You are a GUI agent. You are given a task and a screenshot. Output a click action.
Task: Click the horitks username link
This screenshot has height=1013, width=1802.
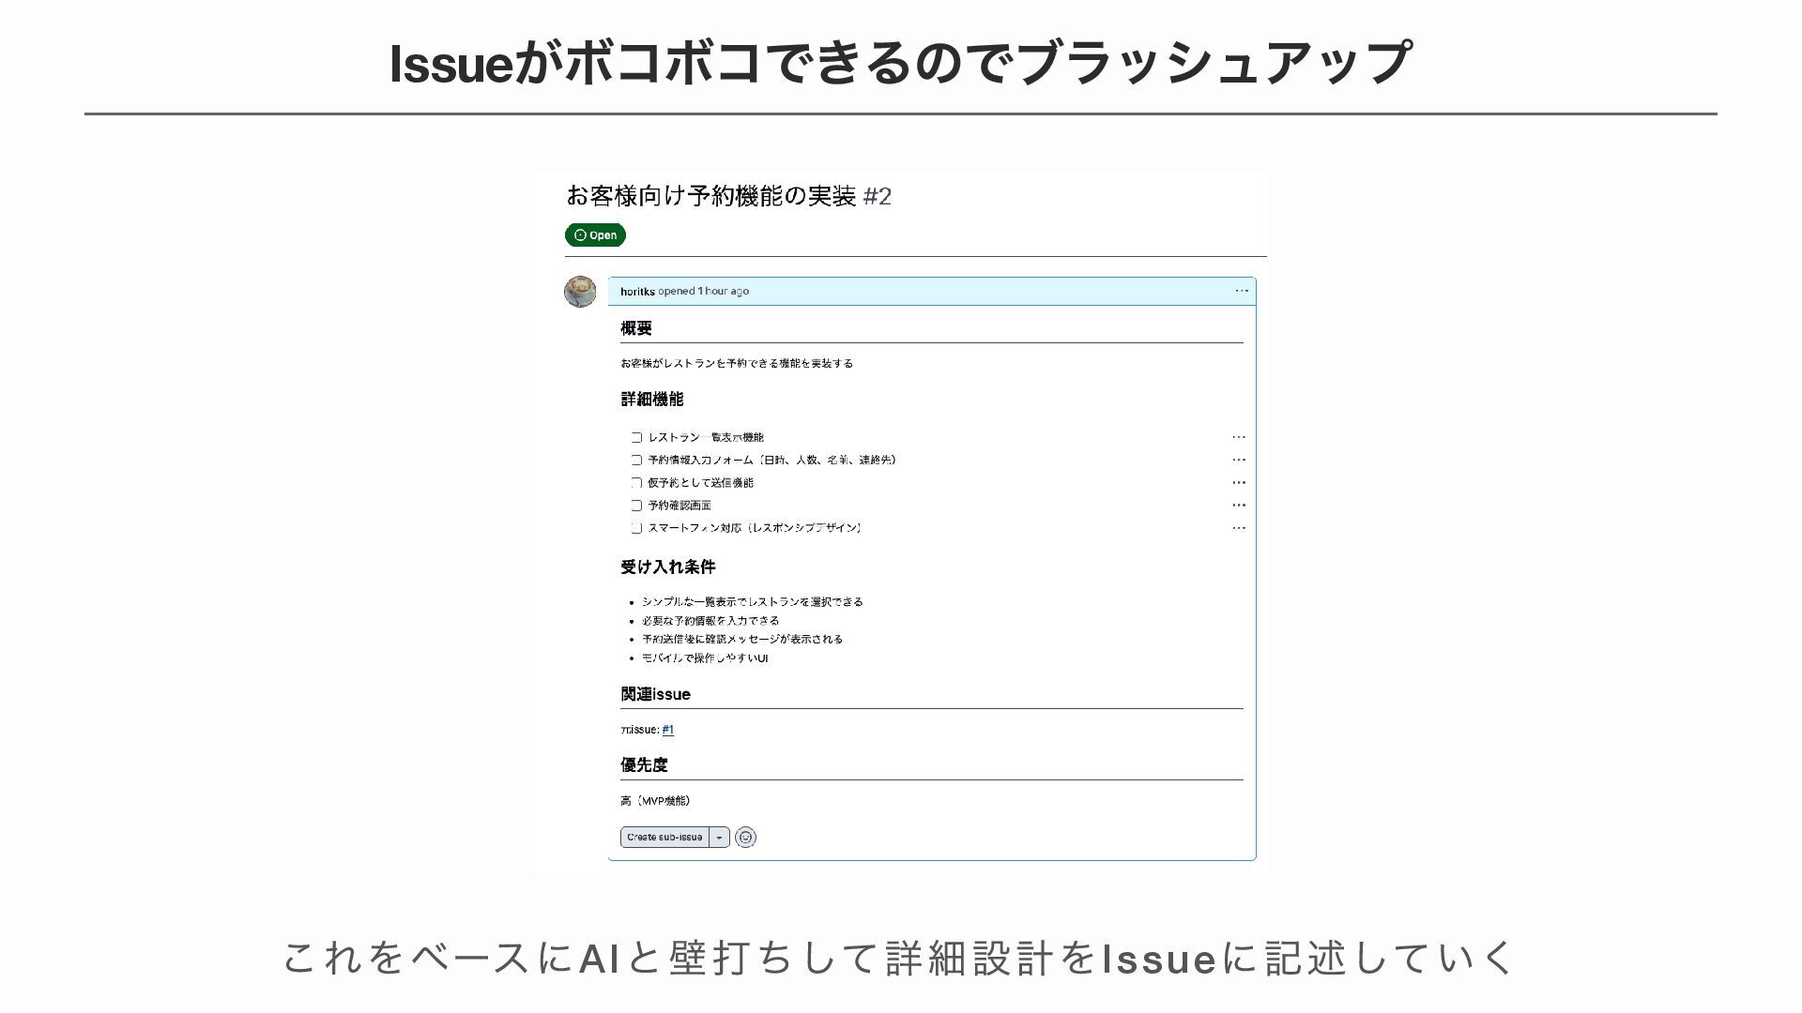coord(637,292)
